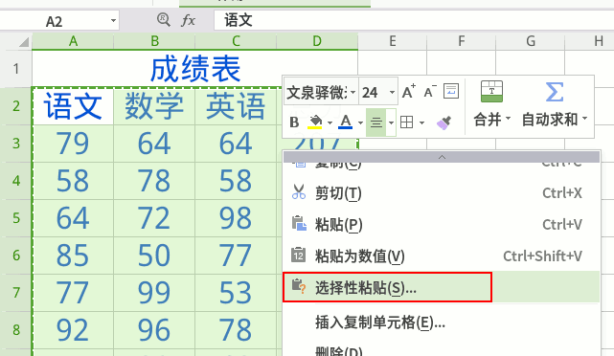Select column D header
Image resolution: width=614 pixels, height=356 pixels.
317,41
